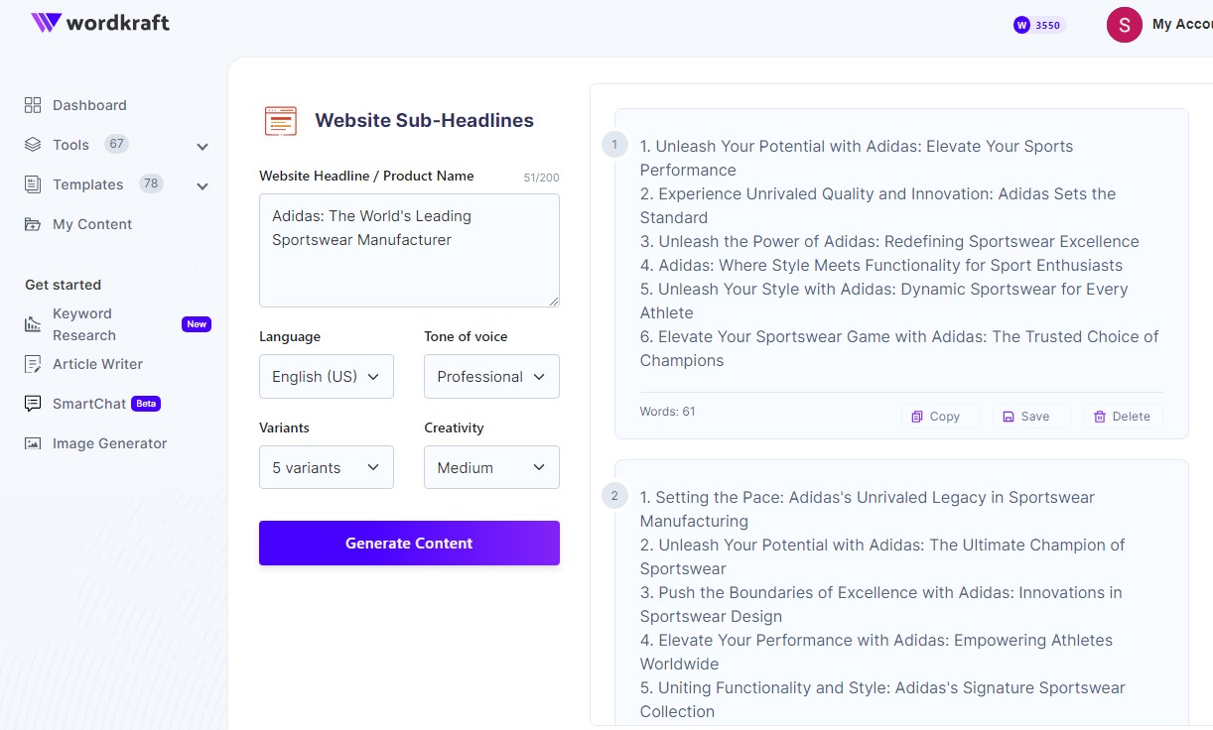The width and height of the screenshot is (1213, 730).
Task: Open the Language dropdown
Action: click(326, 376)
